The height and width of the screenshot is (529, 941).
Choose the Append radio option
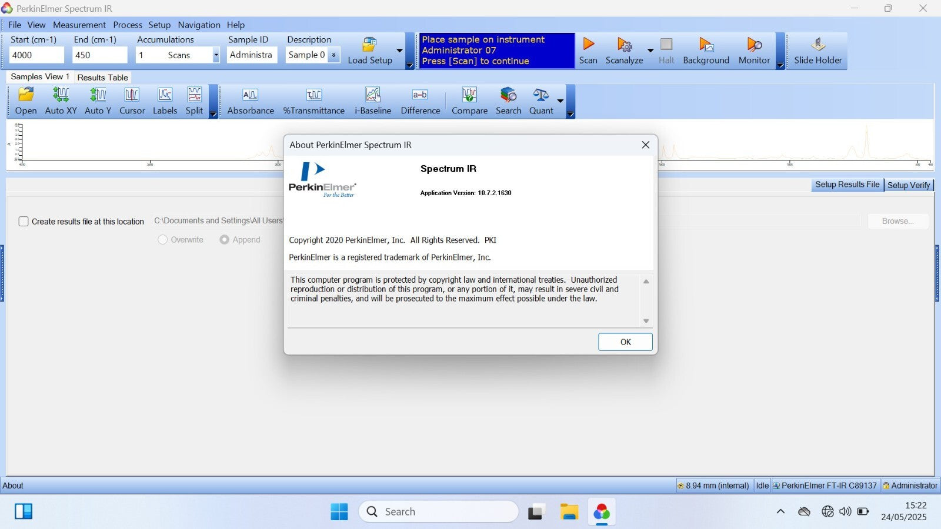[x=224, y=240]
